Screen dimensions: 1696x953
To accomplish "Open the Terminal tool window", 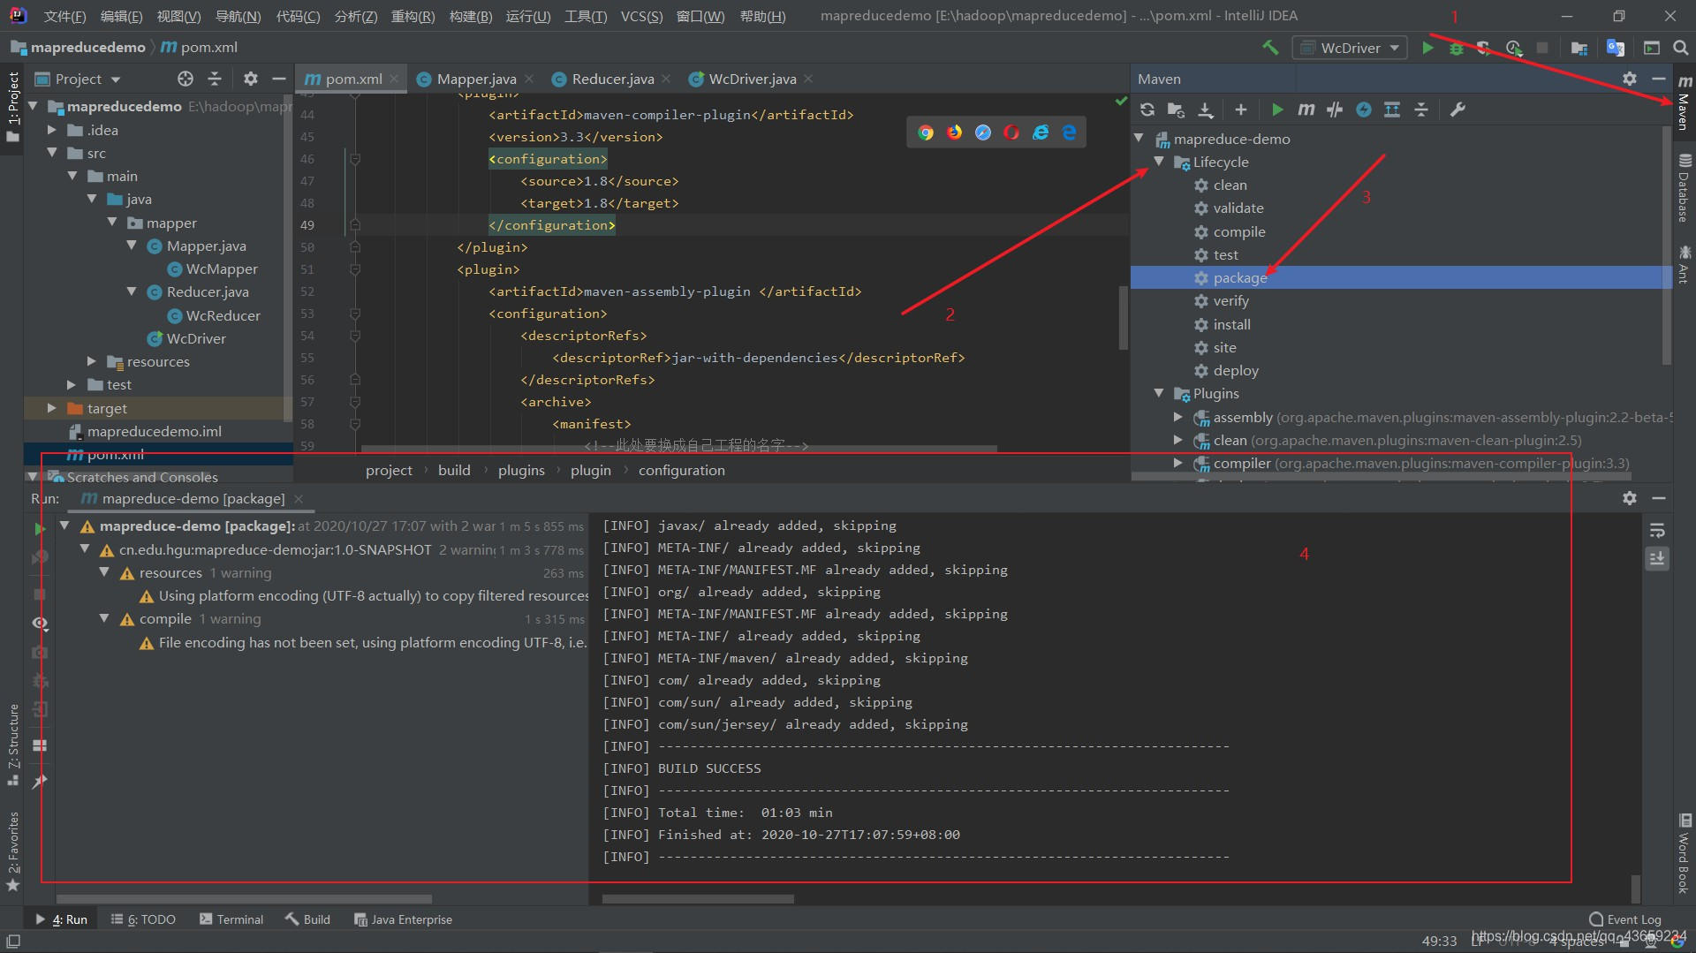I will pos(231,919).
